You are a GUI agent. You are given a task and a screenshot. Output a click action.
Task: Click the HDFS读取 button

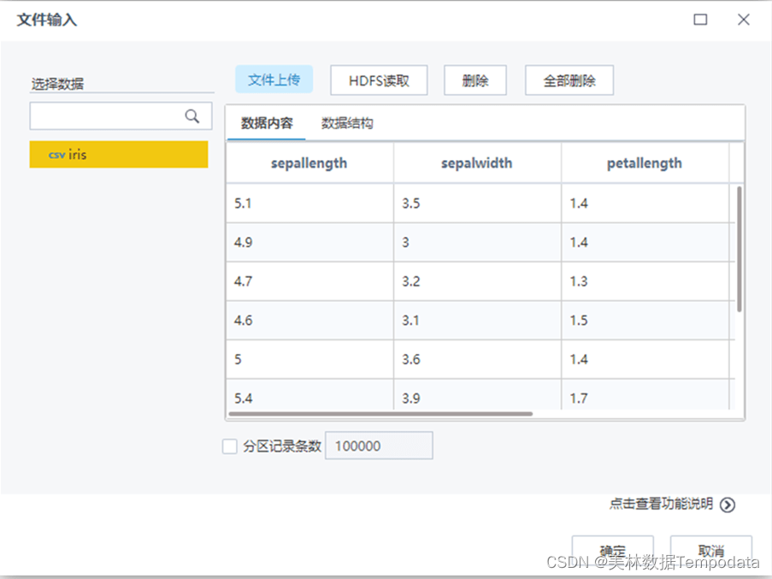(x=379, y=80)
